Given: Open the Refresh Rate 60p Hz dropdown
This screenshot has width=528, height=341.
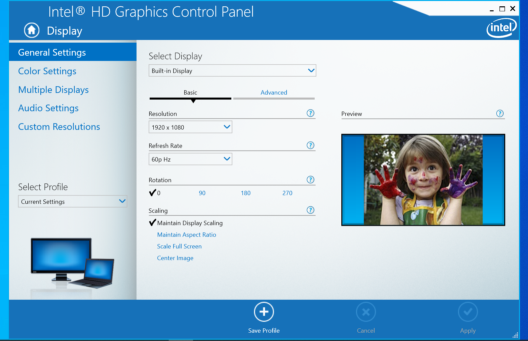Looking at the screenshot, I should (x=190, y=159).
